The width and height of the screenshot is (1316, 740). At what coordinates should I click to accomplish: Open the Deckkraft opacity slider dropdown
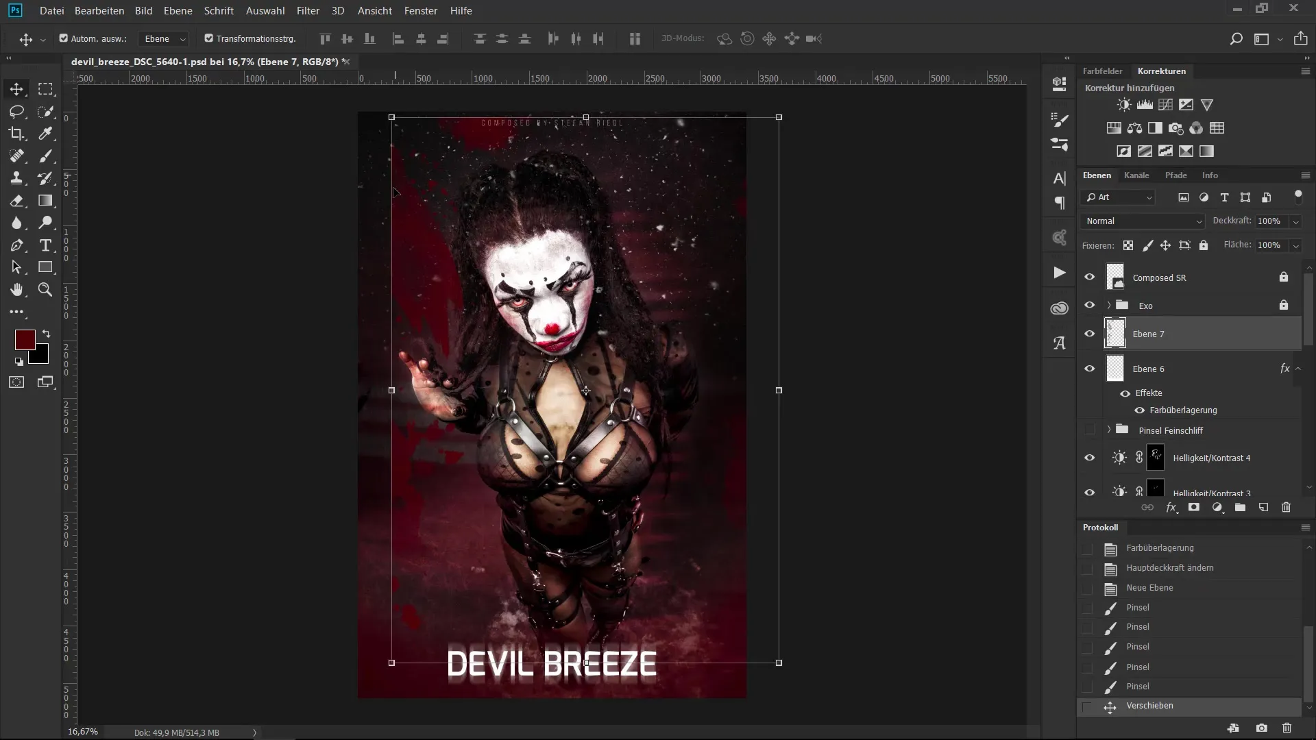[1295, 221]
